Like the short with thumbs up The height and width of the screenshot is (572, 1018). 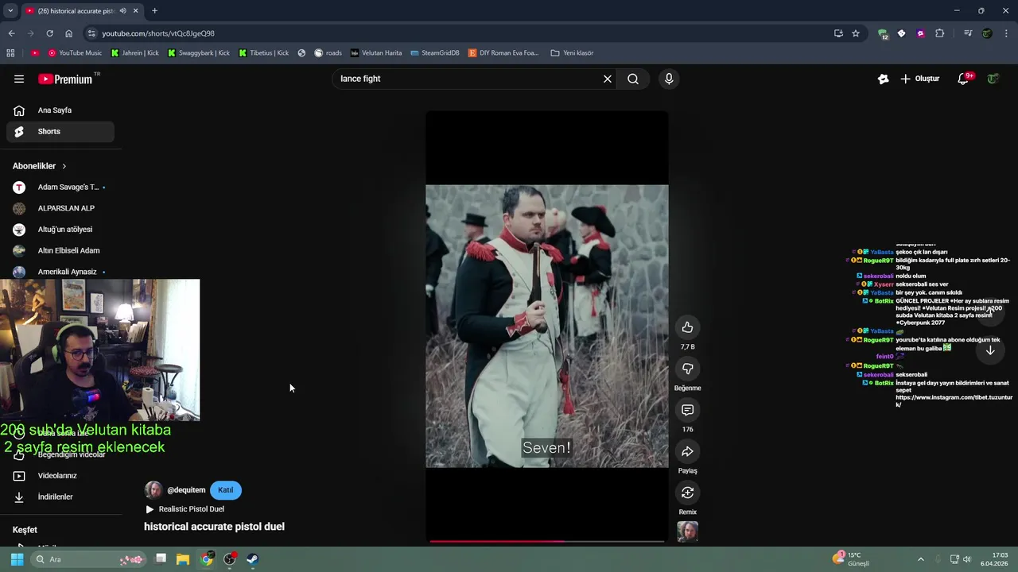click(x=687, y=327)
